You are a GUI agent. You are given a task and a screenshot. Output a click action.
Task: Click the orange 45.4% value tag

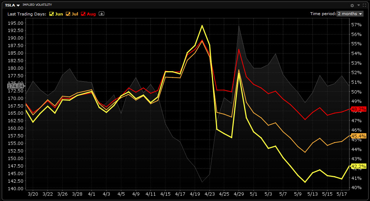pos(358,136)
